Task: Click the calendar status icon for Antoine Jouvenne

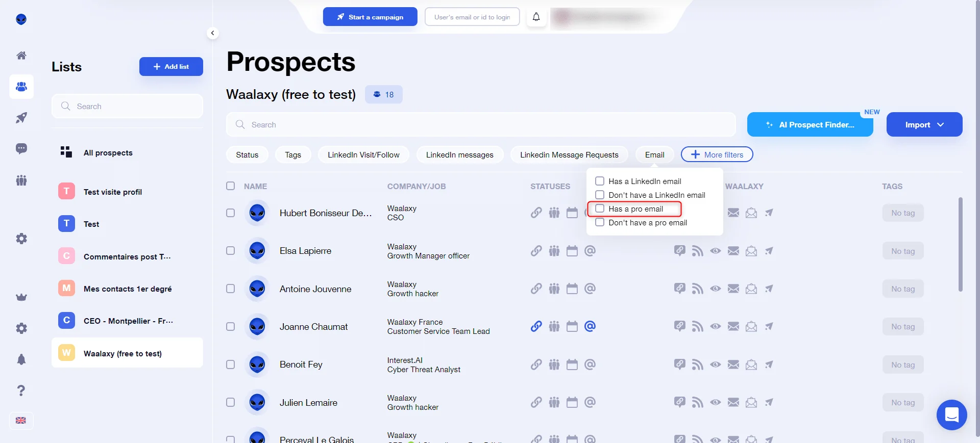Action: [572, 289]
